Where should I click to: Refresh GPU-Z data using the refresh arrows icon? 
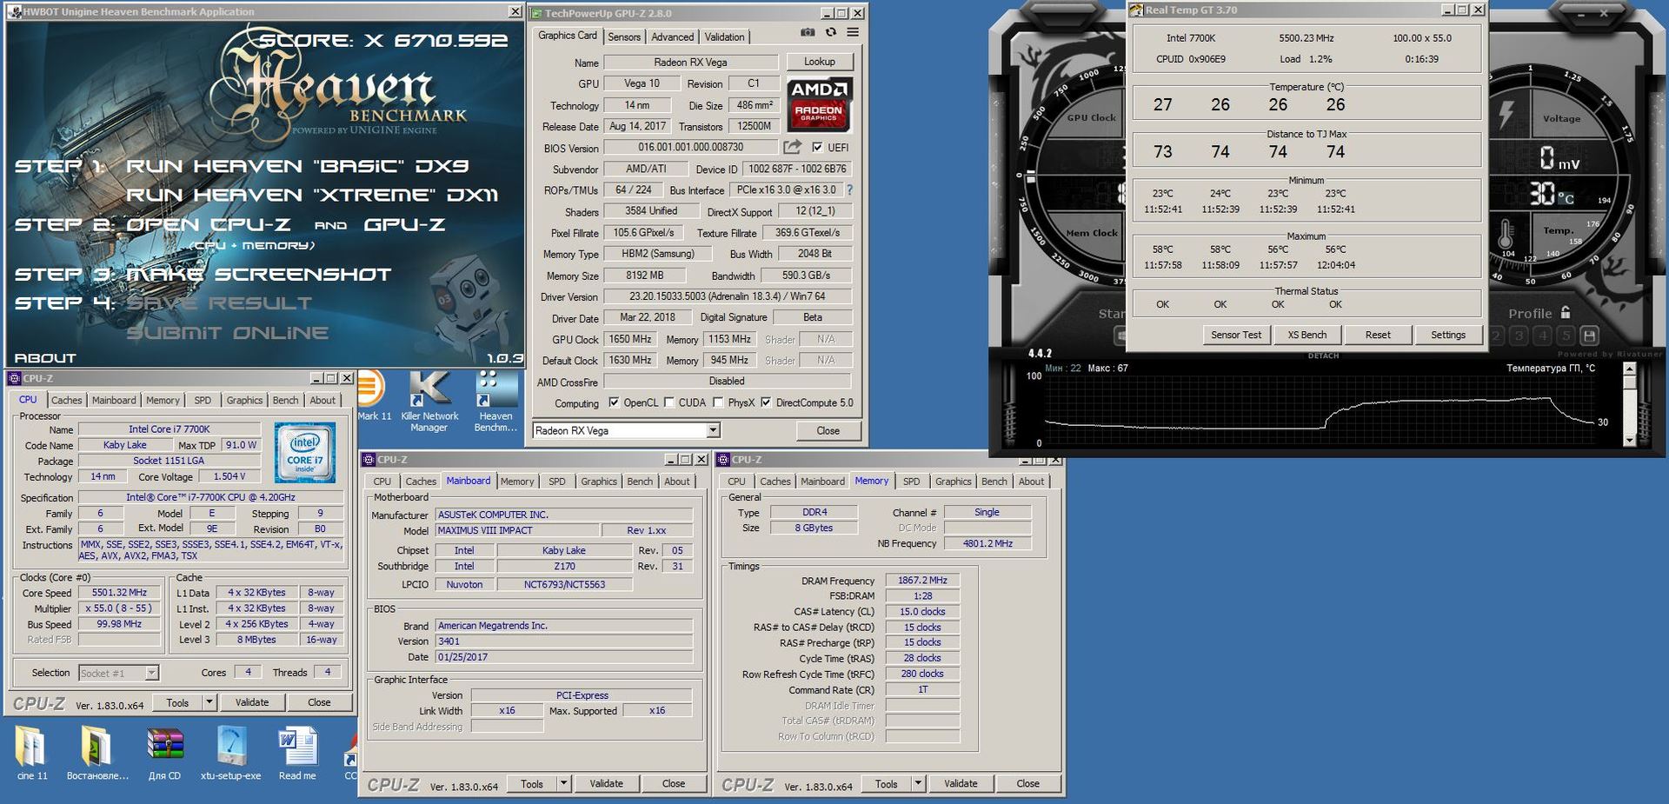[x=831, y=32]
